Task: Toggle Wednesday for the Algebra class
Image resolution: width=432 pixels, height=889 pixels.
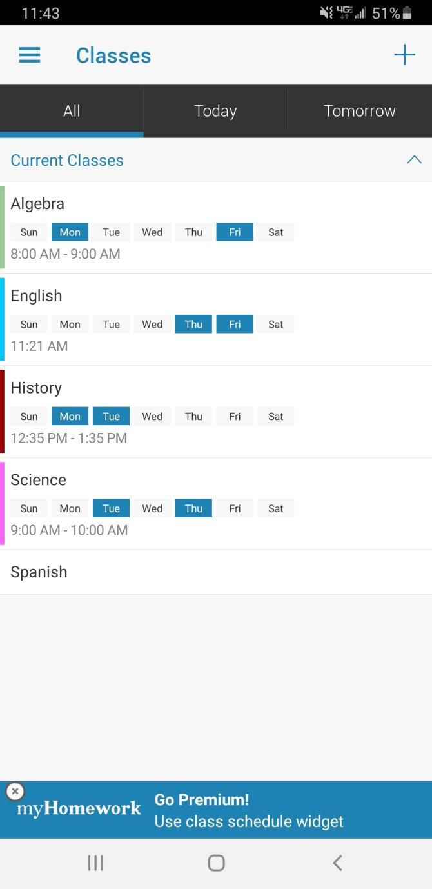Action: click(152, 232)
